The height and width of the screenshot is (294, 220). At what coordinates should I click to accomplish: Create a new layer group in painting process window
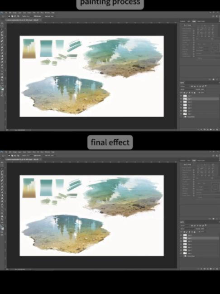coord(210,129)
